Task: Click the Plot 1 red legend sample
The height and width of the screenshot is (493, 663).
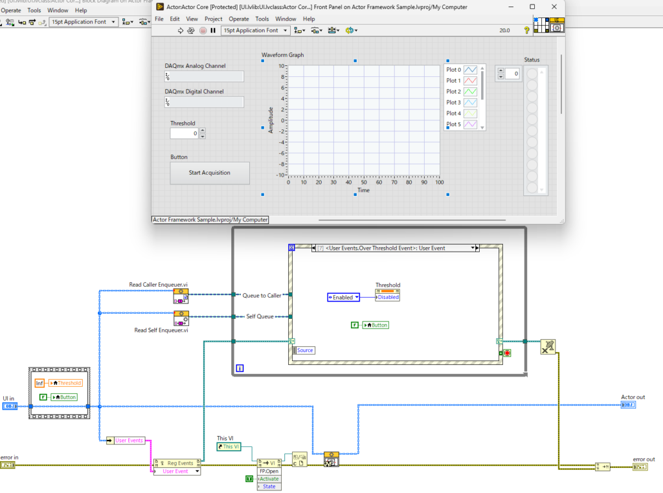Action: (470, 81)
